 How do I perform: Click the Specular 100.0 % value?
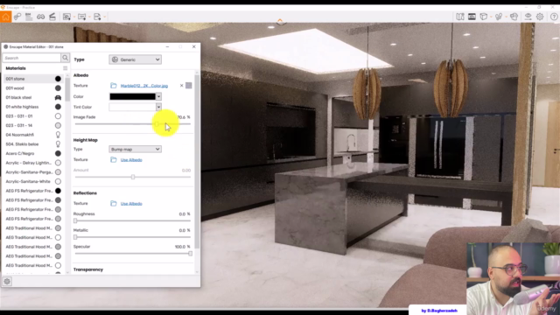(x=183, y=247)
